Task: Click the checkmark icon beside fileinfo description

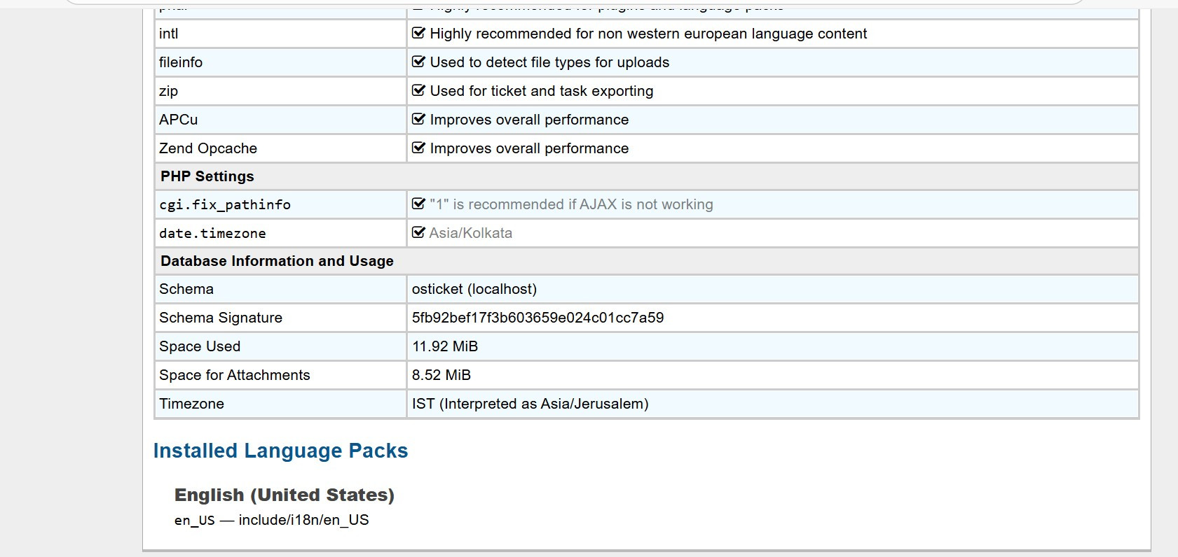Action: point(418,62)
